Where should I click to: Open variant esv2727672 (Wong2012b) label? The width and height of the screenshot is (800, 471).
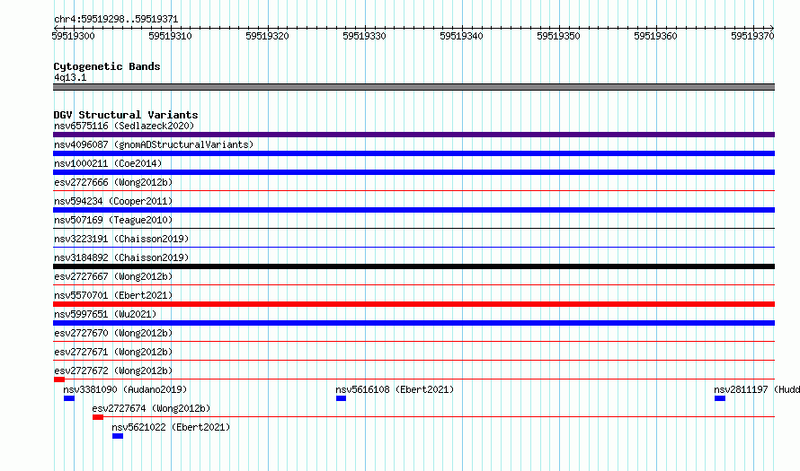113,371
